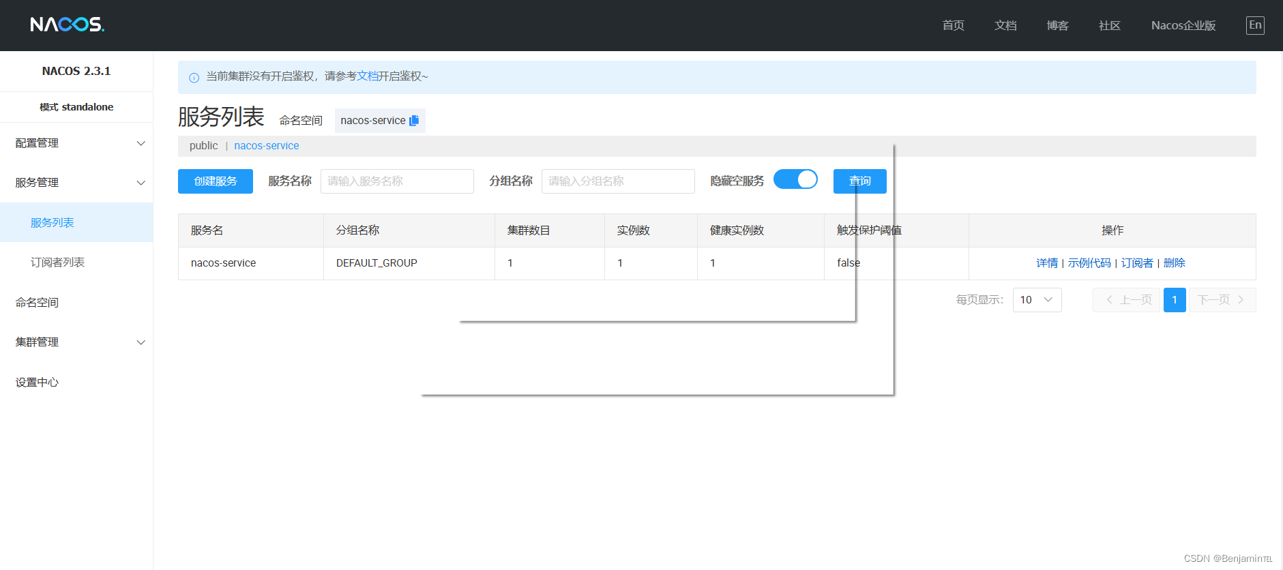This screenshot has width=1283, height=570.
Task: Click the 健康实例数 column header
Action: pos(761,230)
